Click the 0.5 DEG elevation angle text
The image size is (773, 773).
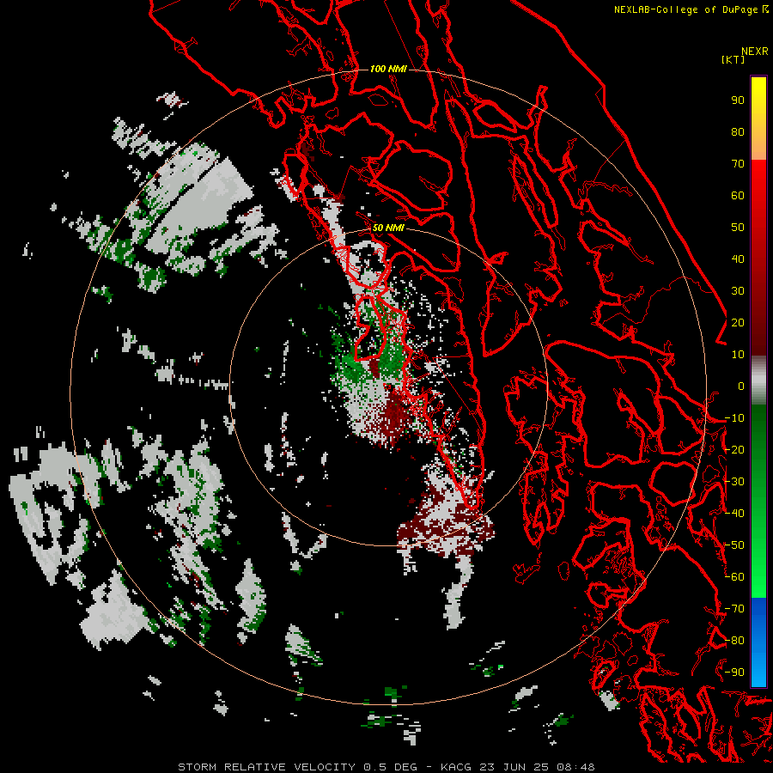[390, 767]
